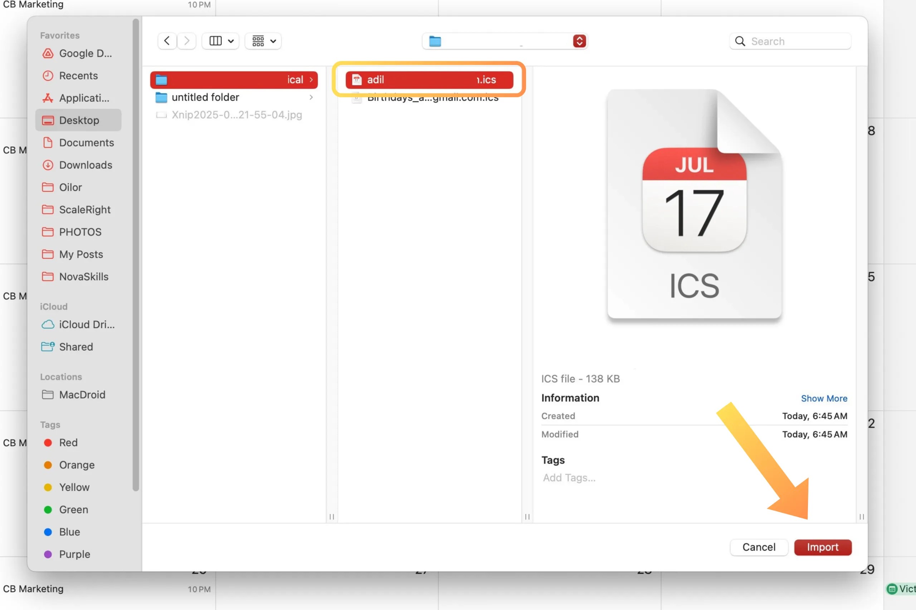Select Recents in Favorites sidebar
The image size is (916, 610).
(78, 76)
